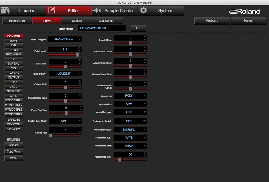The height and width of the screenshot is (182, 269).
Task: Select the Sample tab
Action: 77,21
